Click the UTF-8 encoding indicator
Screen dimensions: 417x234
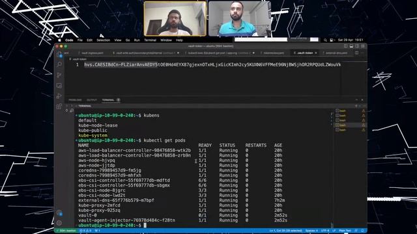324,231
